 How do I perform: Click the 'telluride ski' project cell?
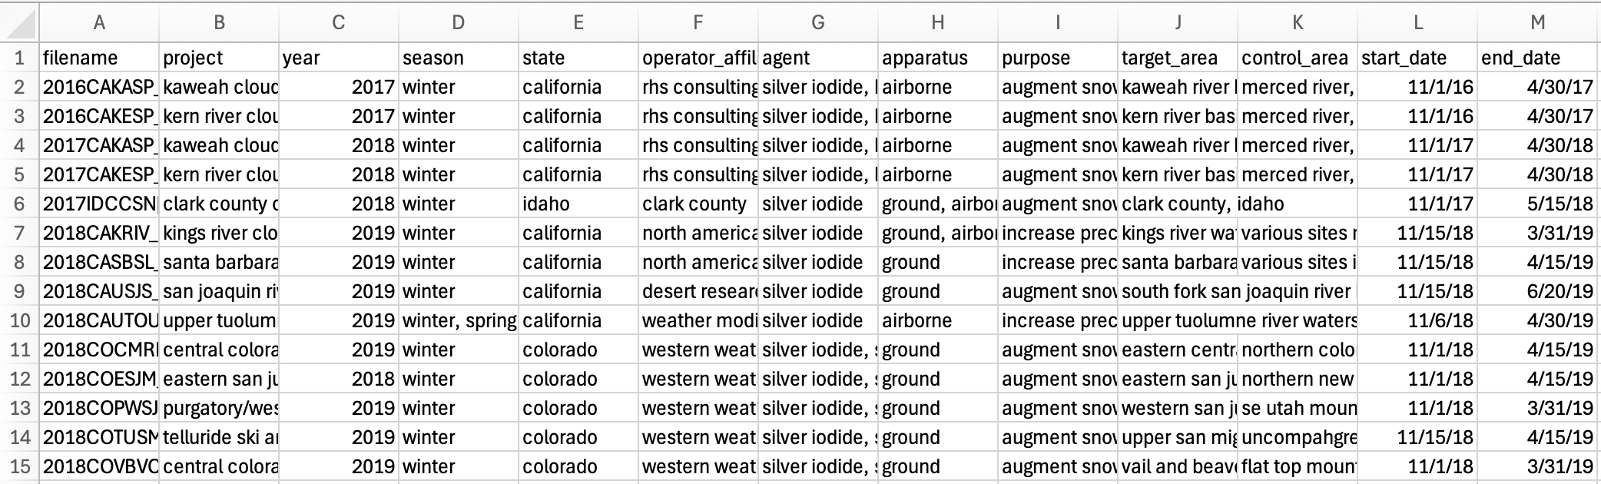219,438
